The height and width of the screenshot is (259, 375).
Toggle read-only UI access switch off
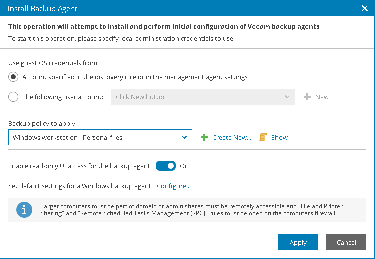[x=166, y=166]
